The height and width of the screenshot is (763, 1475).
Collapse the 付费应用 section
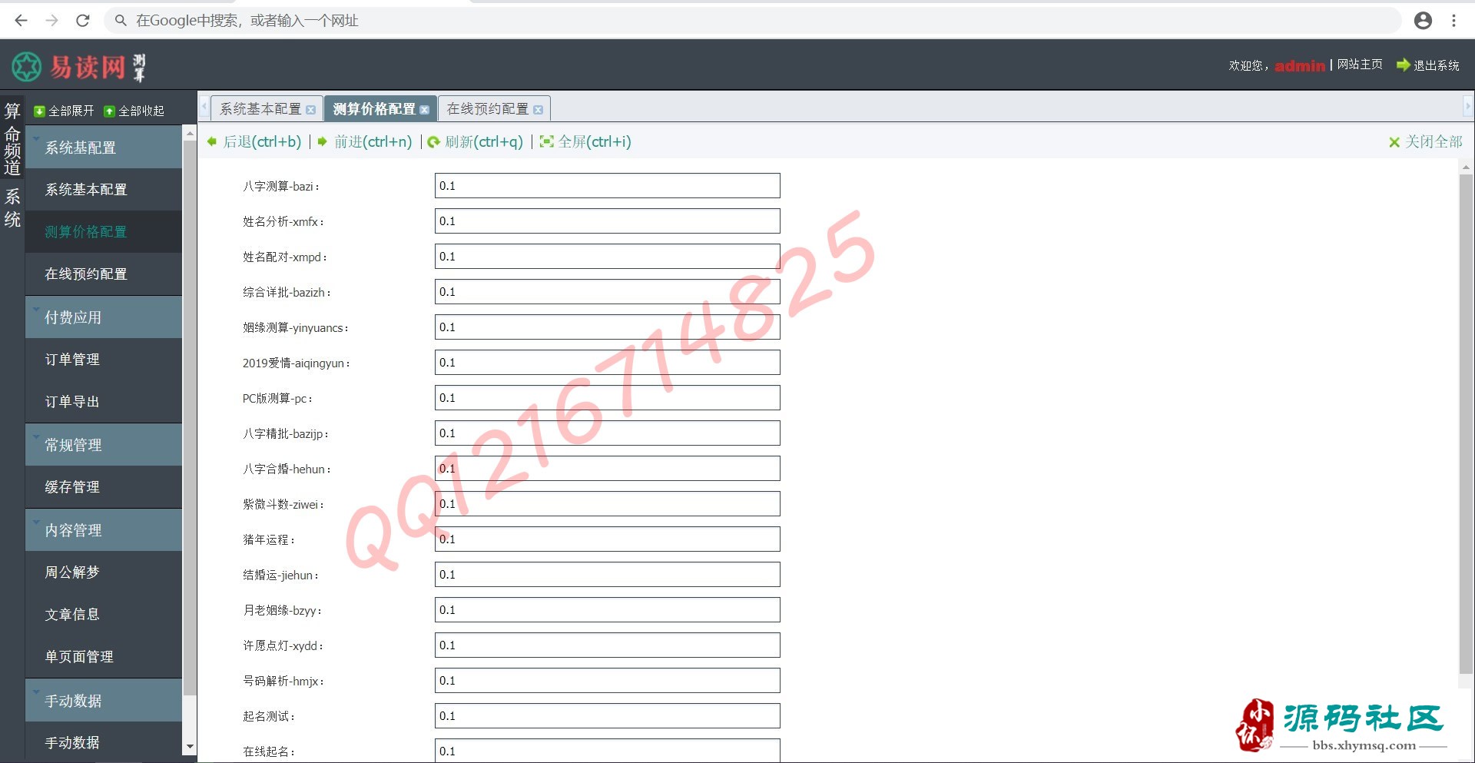pyautogui.click(x=103, y=317)
